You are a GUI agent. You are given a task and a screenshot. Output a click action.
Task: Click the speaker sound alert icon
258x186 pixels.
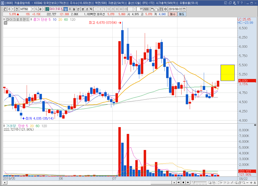coord(40,9)
